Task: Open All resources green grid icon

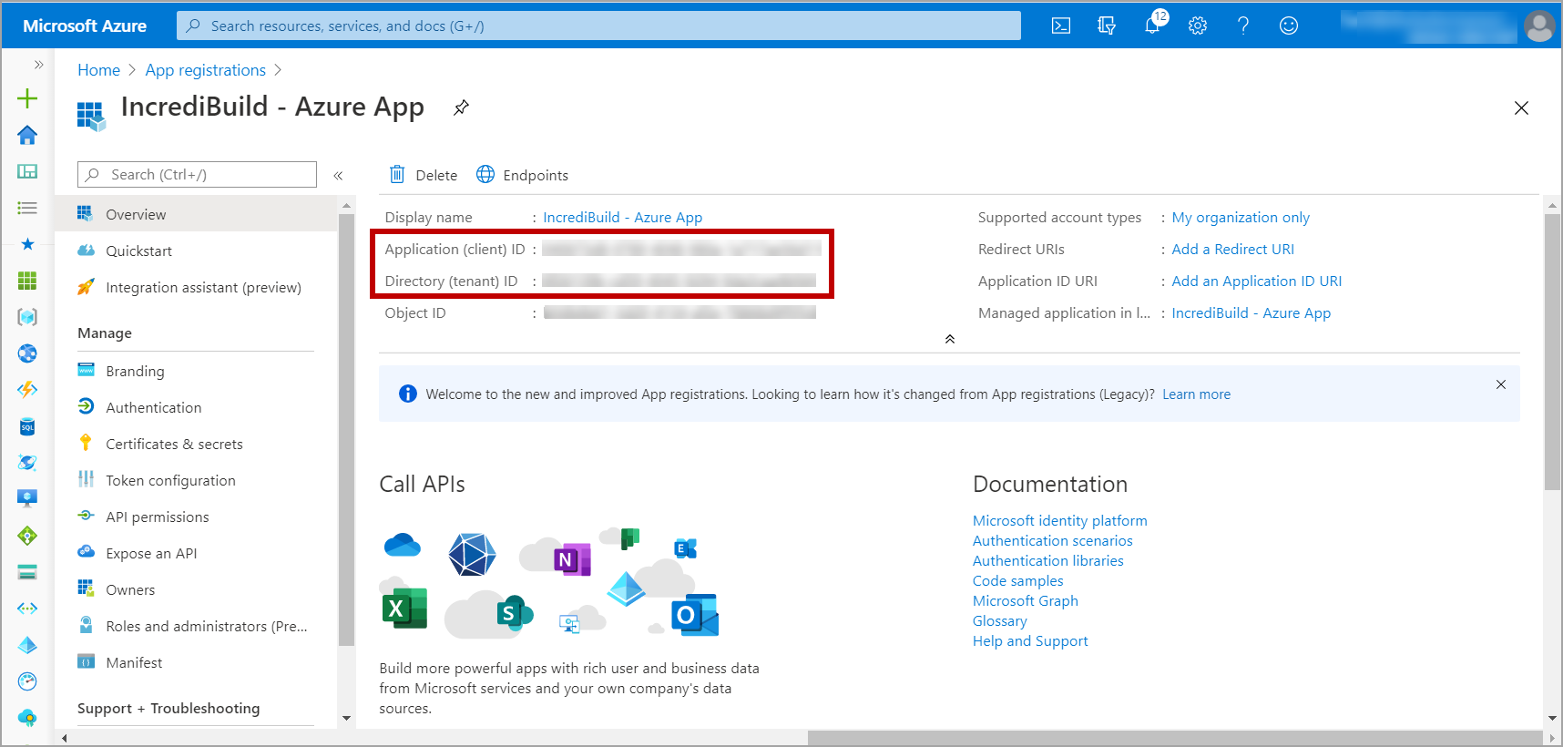Action: [x=27, y=281]
